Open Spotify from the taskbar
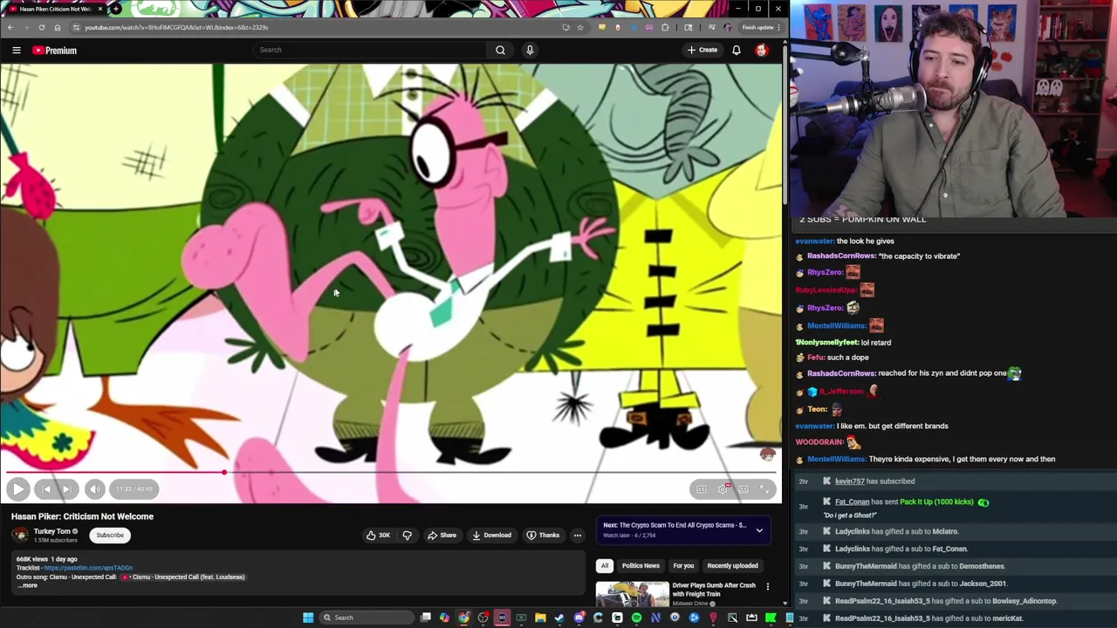This screenshot has width=1117, height=628. [636, 618]
